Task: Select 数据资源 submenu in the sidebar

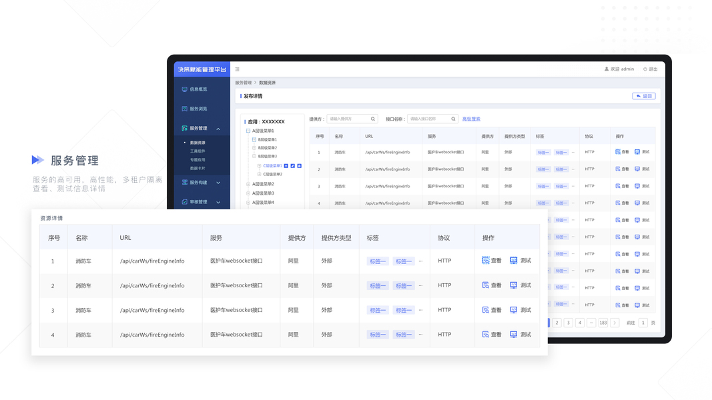Action: 198,143
